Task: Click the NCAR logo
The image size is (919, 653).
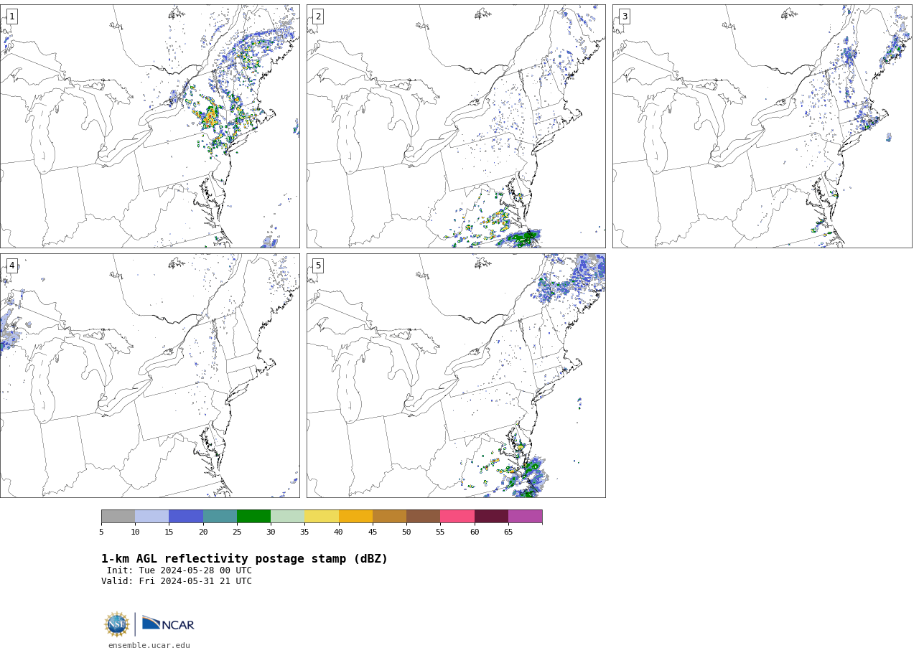Action: coord(168,624)
